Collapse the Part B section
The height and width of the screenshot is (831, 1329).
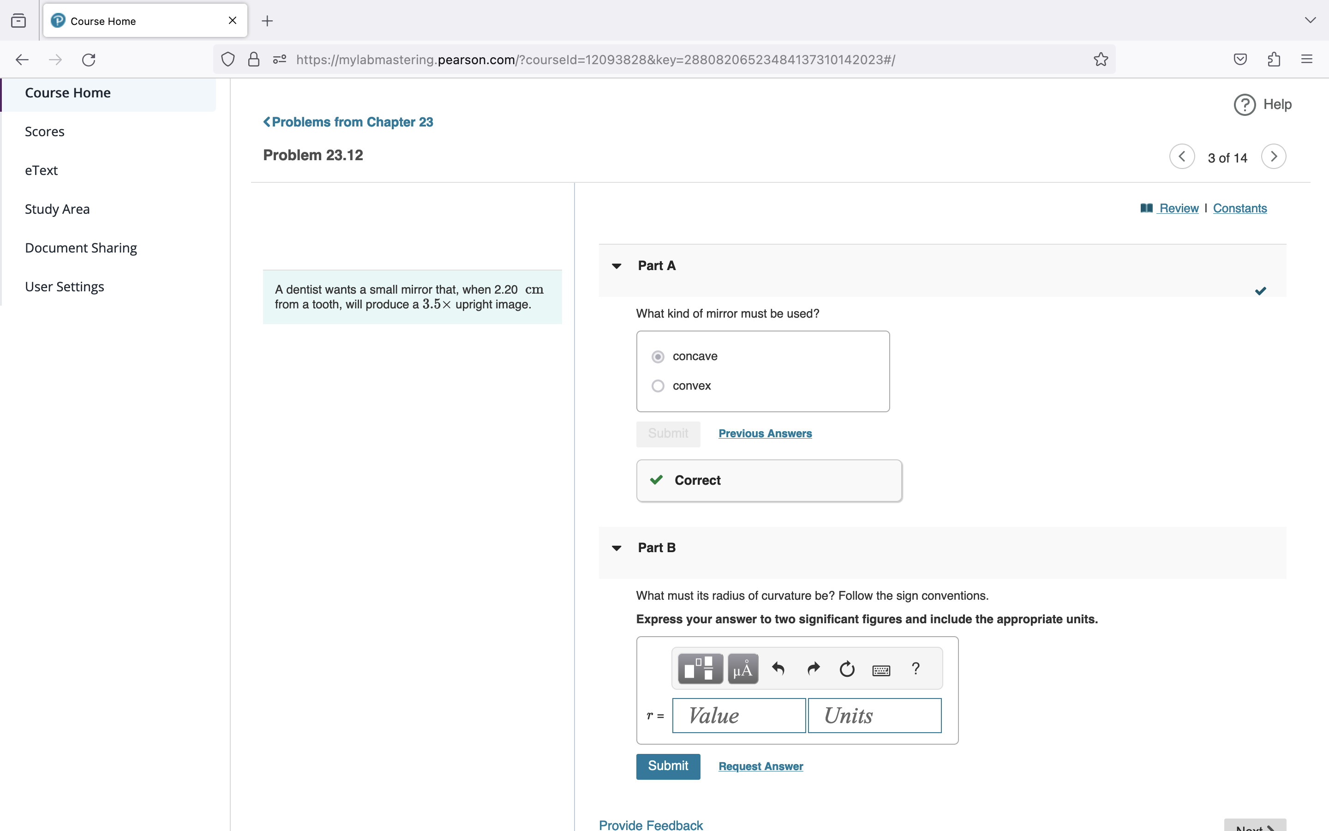click(616, 548)
